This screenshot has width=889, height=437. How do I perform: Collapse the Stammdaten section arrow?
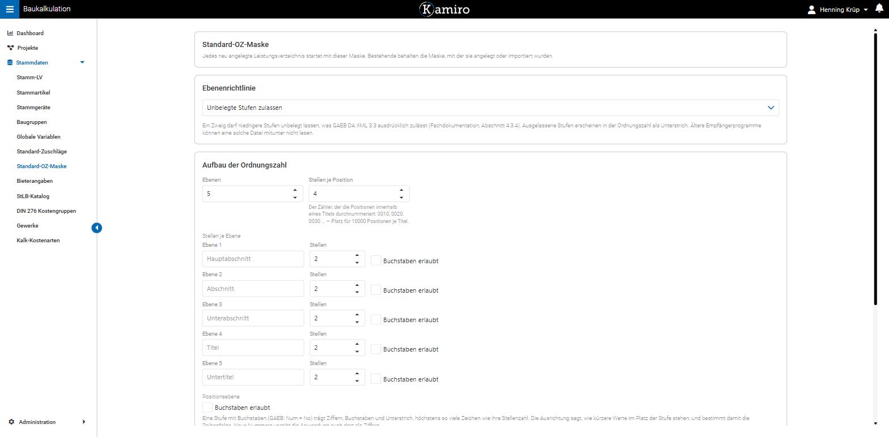82,62
